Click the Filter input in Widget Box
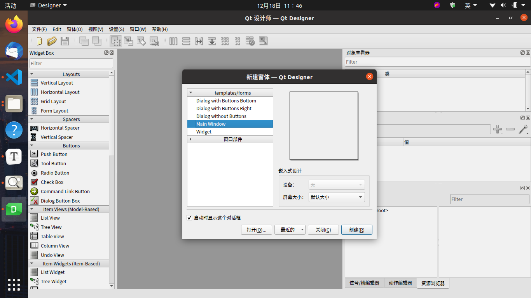This screenshot has width=531, height=298. click(x=71, y=63)
